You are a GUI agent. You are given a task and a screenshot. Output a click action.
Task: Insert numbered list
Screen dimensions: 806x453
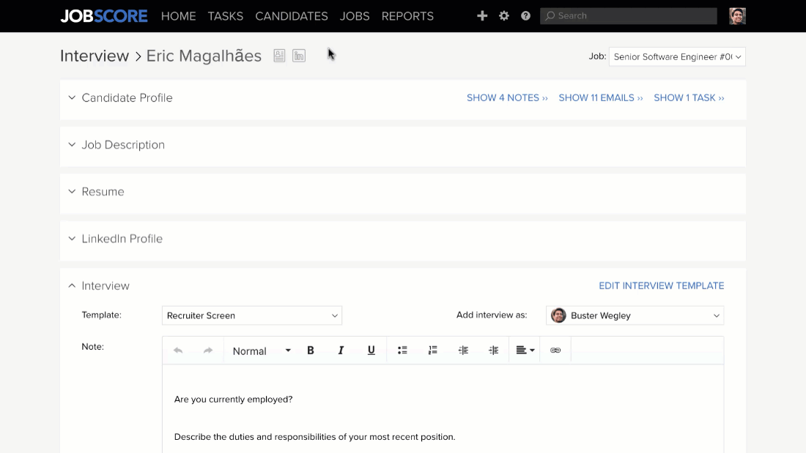pyautogui.click(x=433, y=351)
